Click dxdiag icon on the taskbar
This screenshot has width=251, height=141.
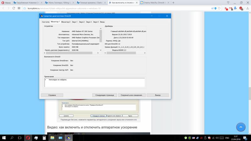coord(68,138)
